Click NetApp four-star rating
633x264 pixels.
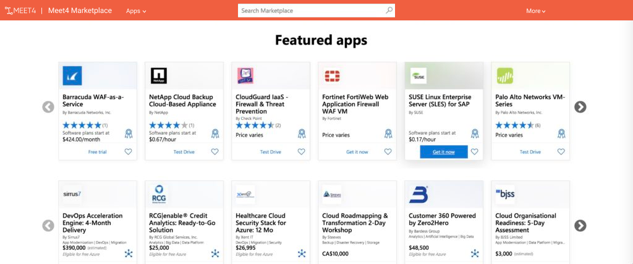[x=168, y=125]
